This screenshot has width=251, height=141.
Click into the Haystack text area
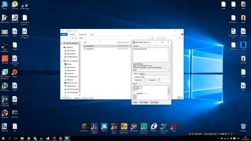point(150,55)
